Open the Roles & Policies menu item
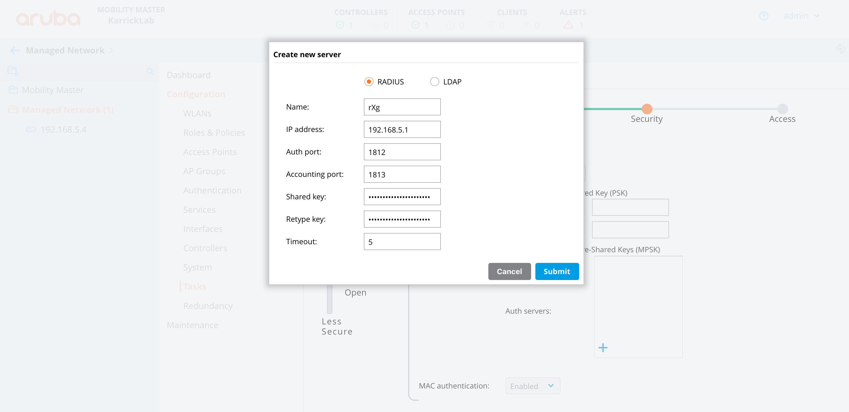849x412 pixels. (x=214, y=133)
